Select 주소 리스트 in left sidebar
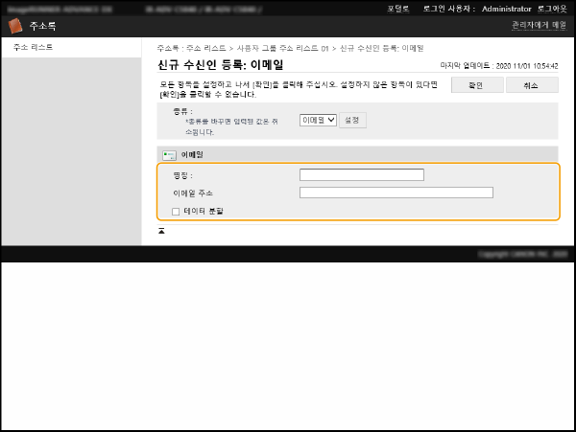This screenshot has height=432, width=576. pos(34,47)
